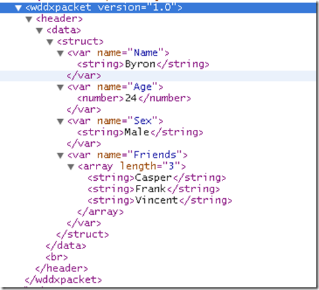Select the opening header tag

59,19
